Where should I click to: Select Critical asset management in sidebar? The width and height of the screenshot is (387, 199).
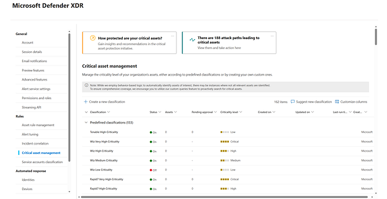pyautogui.click(x=41, y=153)
